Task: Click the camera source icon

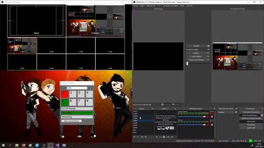Action: (172, 128)
